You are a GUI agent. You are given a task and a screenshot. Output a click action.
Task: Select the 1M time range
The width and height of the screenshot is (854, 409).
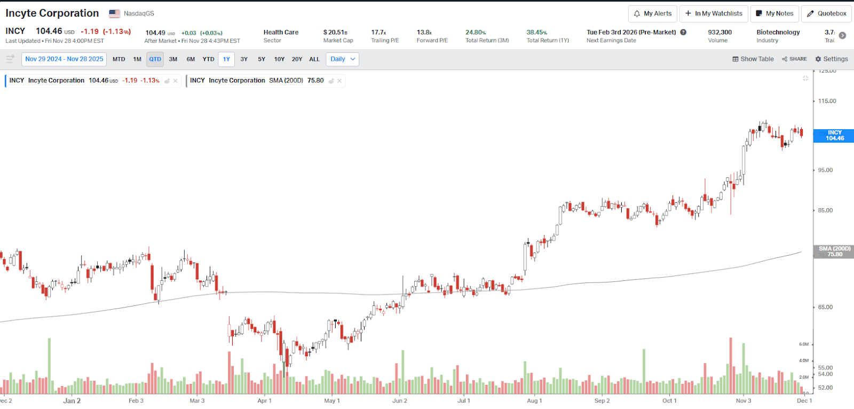tap(137, 59)
